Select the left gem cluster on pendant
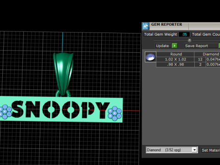The image size is (220, 165). point(5,112)
